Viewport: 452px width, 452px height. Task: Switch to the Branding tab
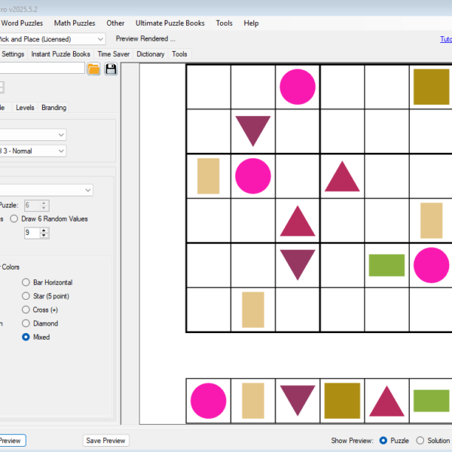[x=54, y=108]
